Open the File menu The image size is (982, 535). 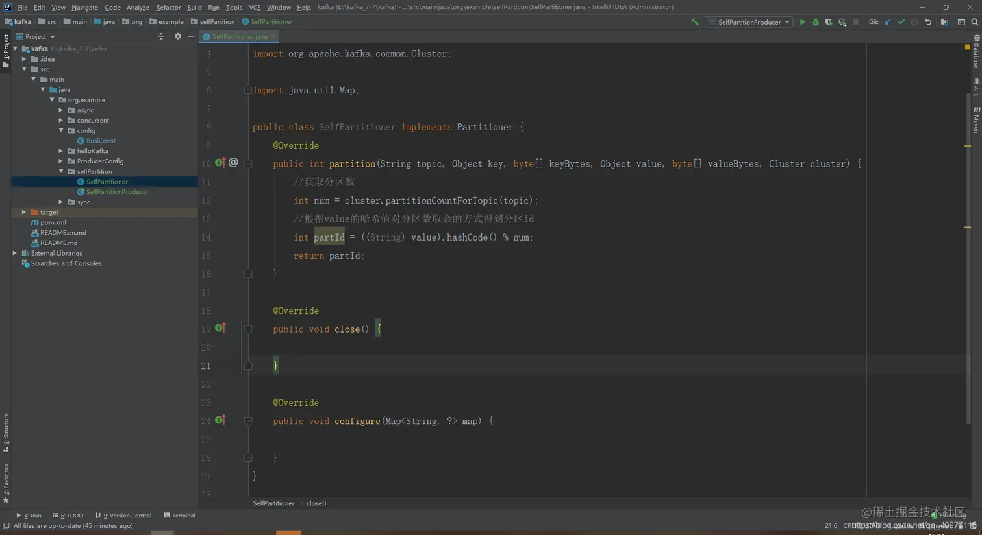point(23,7)
